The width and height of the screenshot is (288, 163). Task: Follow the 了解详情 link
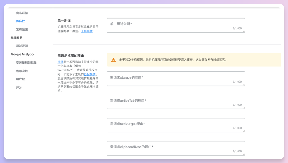pyautogui.click(x=87, y=31)
